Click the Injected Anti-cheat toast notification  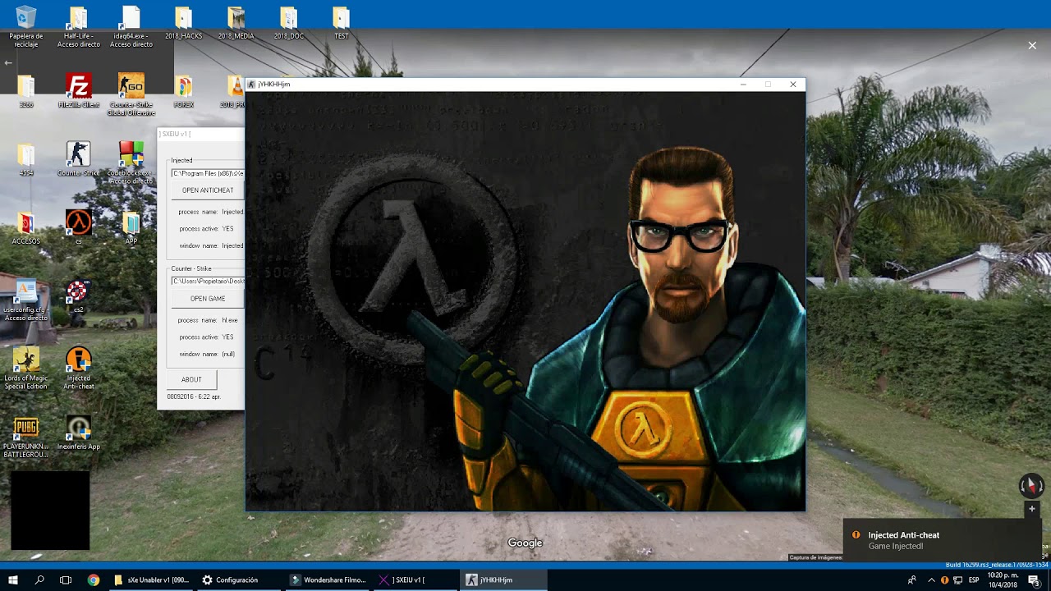point(943,540)
